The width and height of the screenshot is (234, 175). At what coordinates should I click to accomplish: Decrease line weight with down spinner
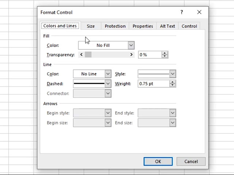[173, 85]
